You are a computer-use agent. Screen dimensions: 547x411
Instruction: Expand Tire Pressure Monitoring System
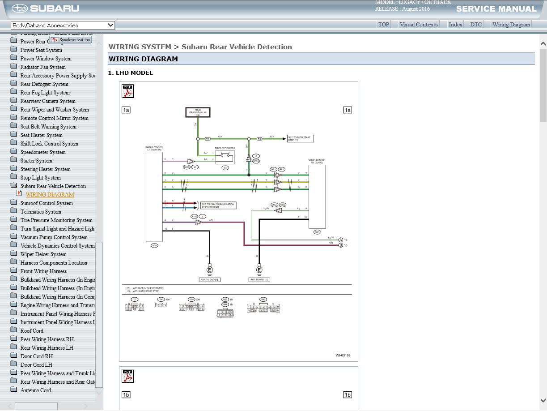[56, 220]
